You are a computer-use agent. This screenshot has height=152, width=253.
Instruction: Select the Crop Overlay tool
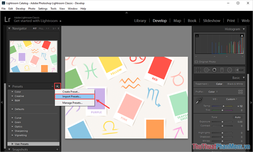pos(198,69)
